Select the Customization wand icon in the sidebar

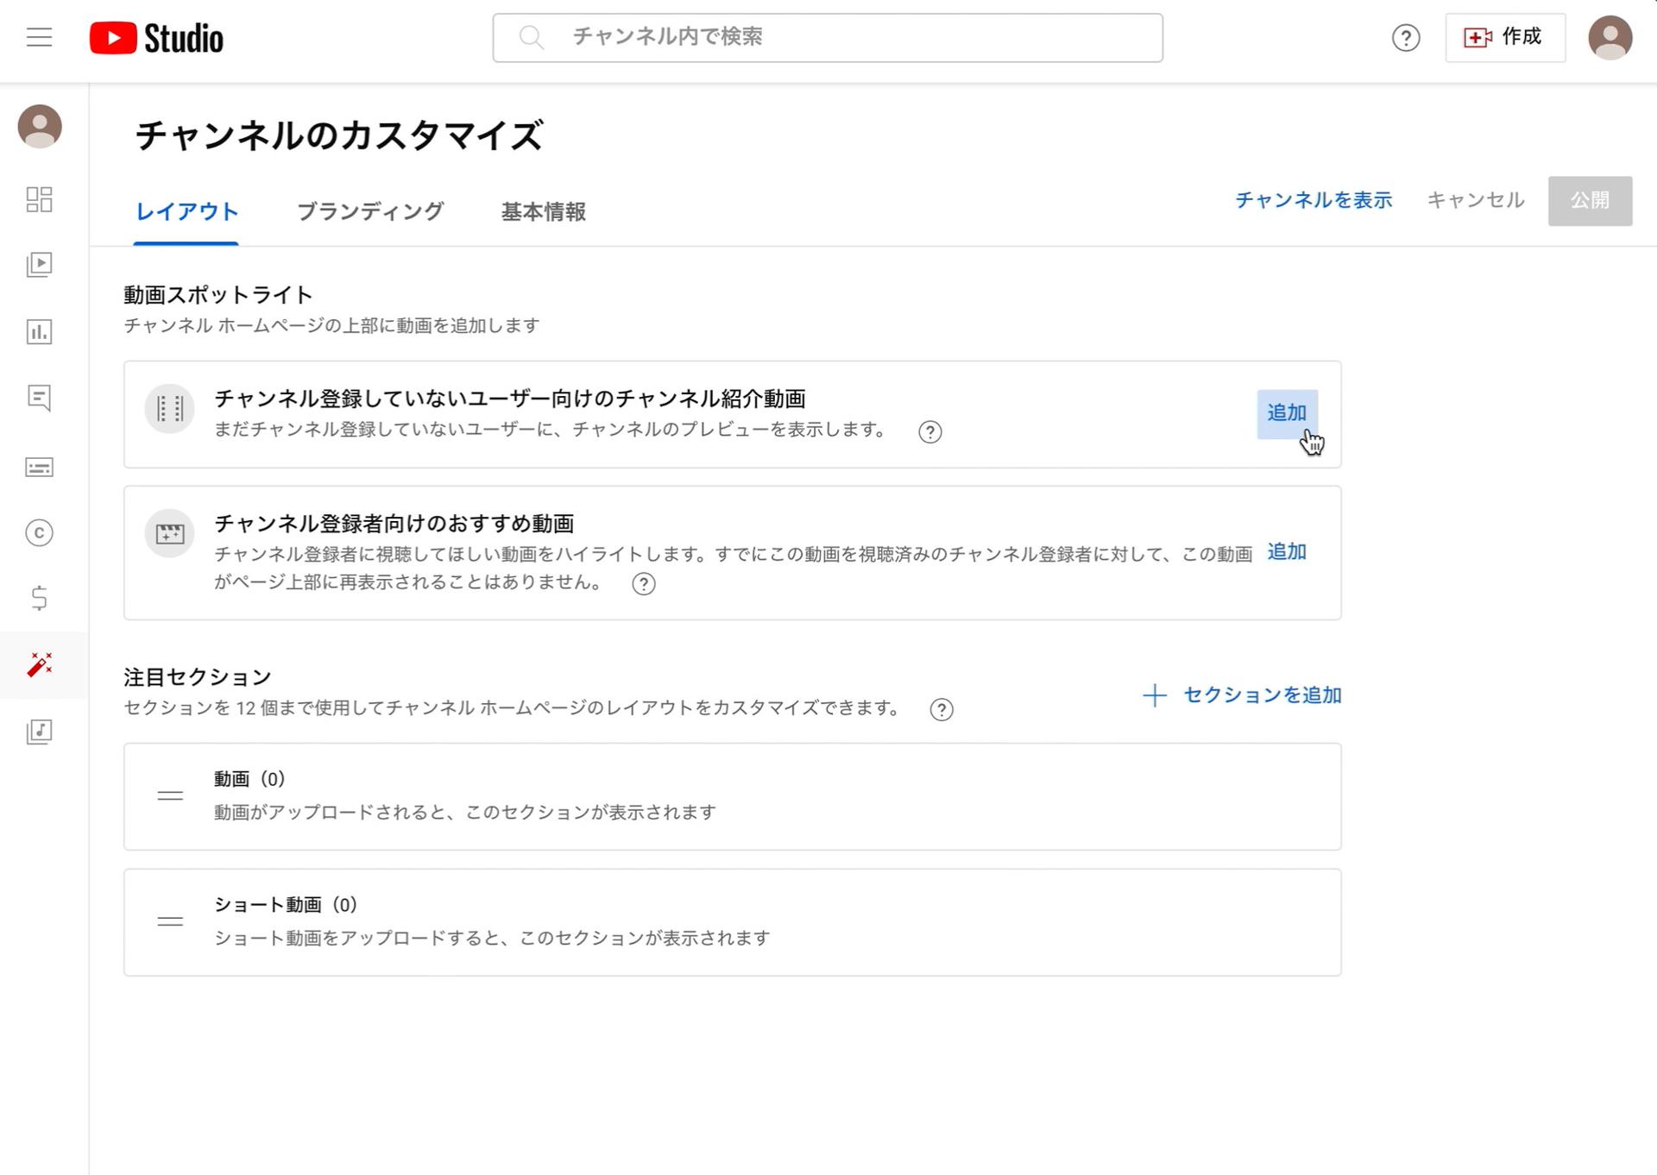click(x=39, y=664)
